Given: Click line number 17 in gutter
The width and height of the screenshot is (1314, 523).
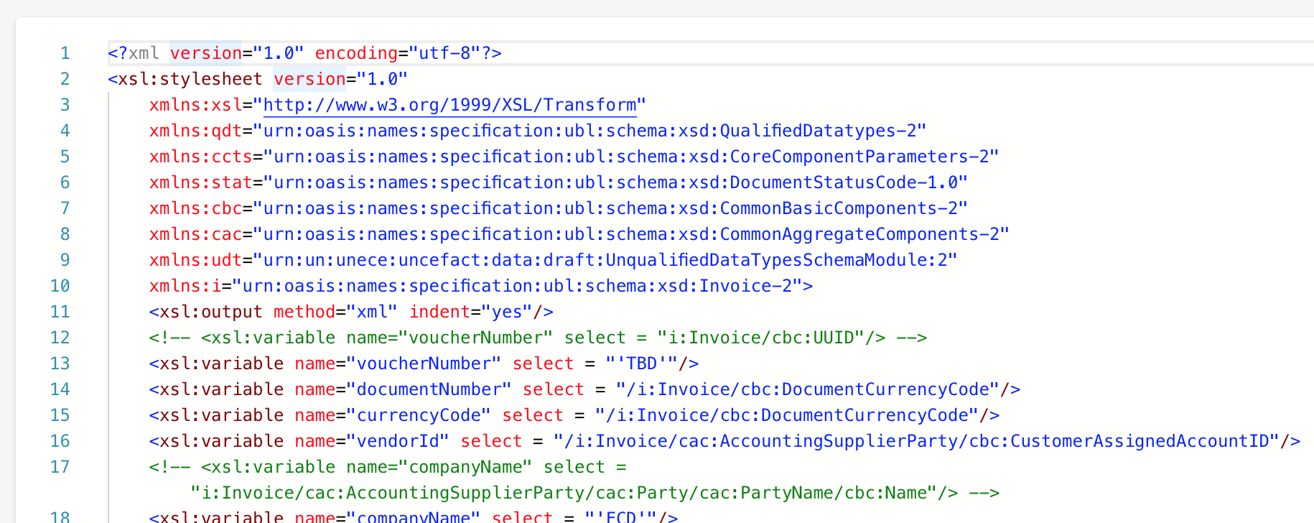Looking at the screenshot, I should (60, 467).
